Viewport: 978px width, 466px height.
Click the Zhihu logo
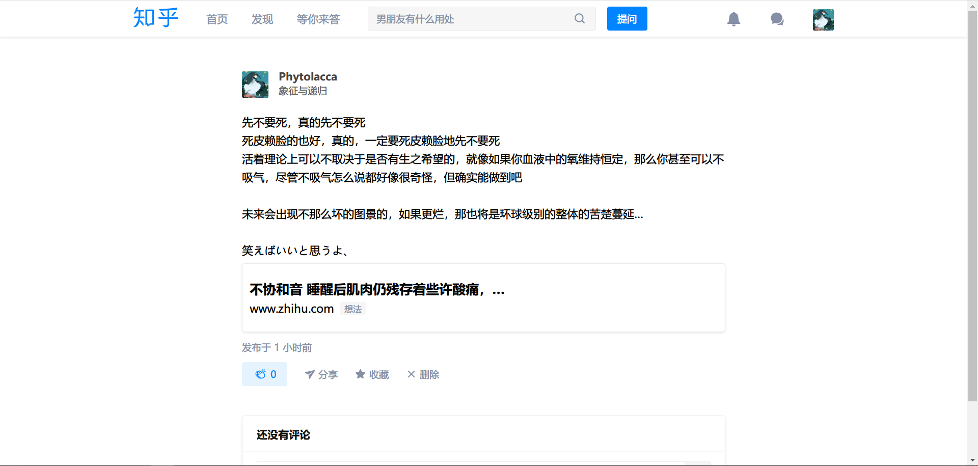(x=155, y=18)
